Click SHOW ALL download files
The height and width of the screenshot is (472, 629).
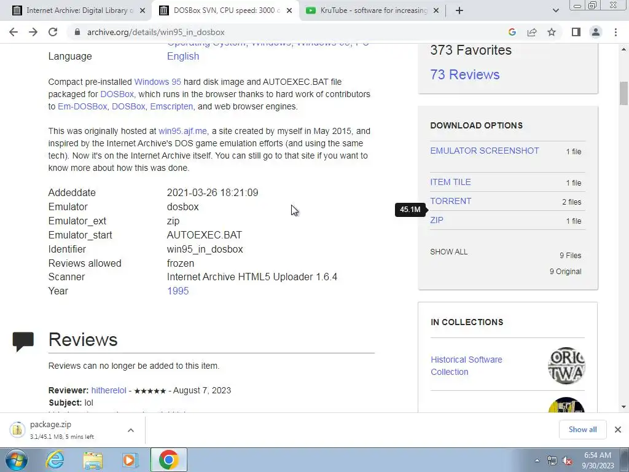[448, 251]
